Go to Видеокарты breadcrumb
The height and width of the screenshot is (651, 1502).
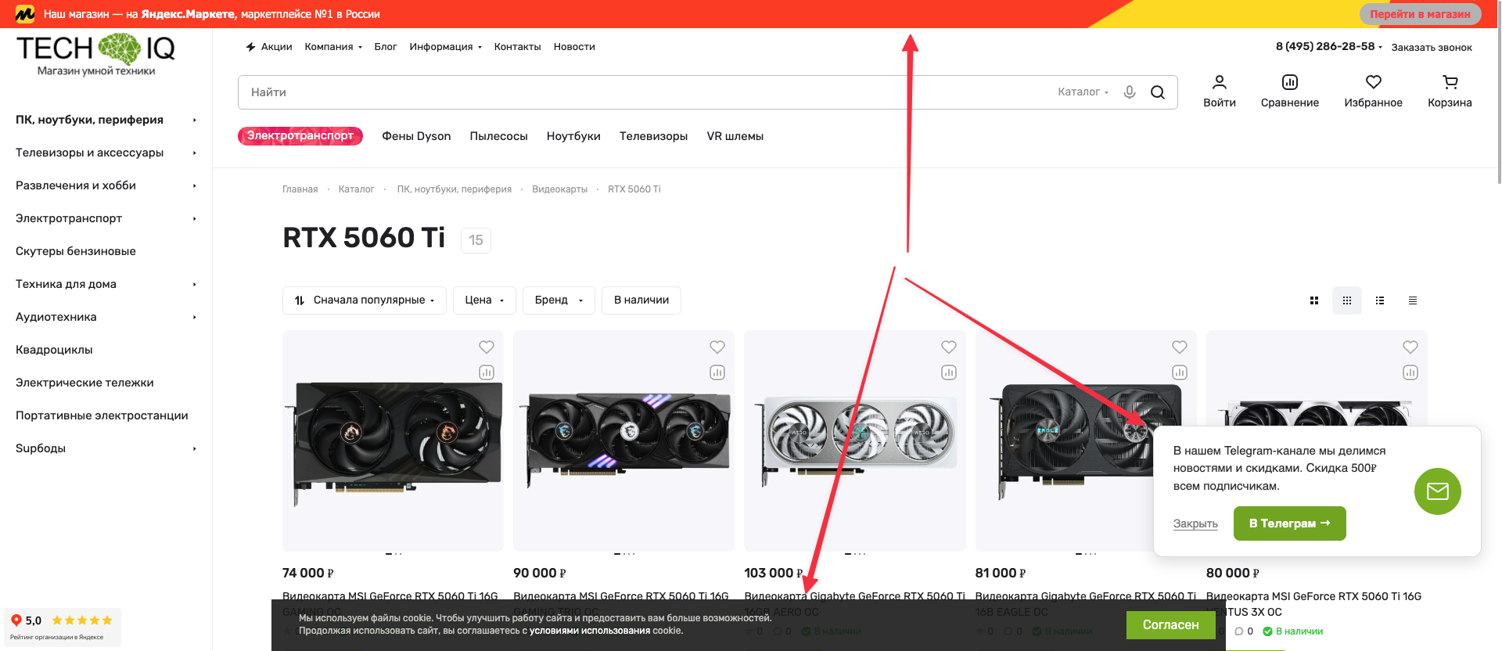559,189
